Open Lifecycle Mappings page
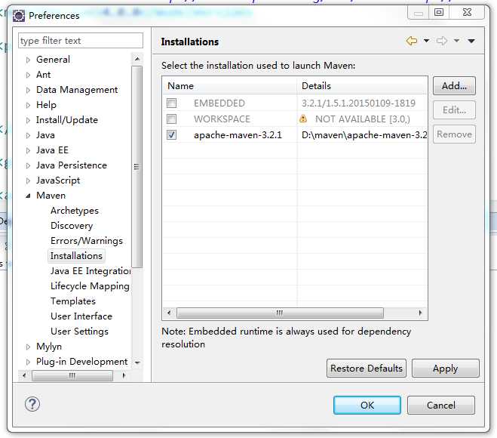497x438 pixels. point(90,286)
